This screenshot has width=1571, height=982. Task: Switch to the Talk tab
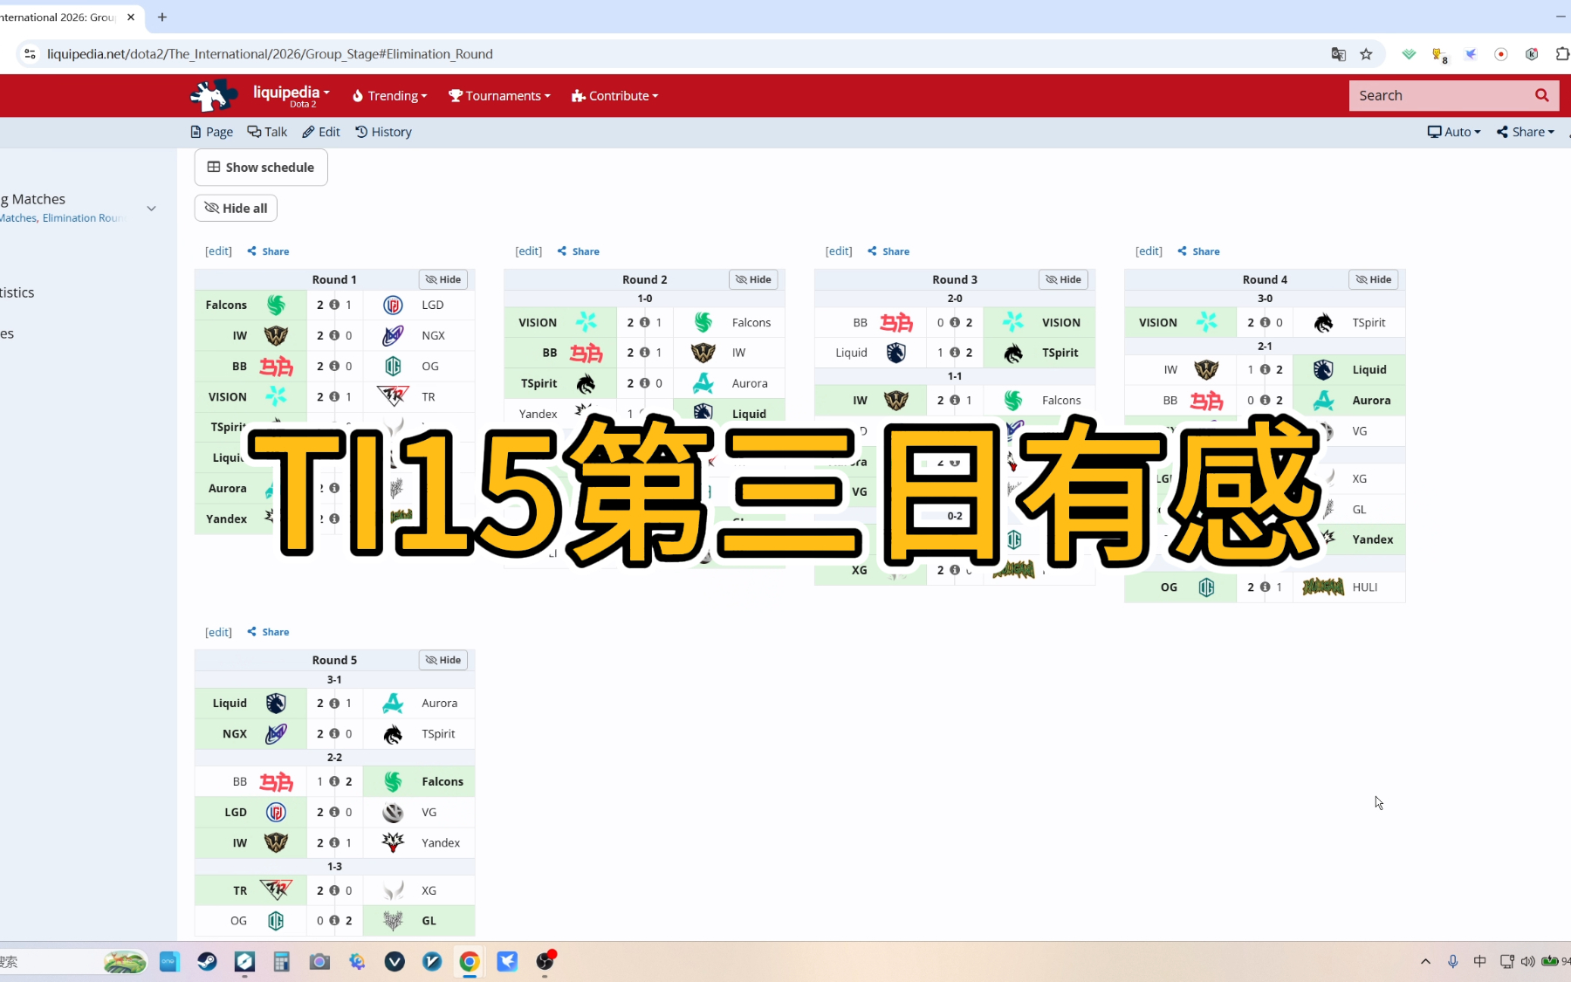[x=267, y=132]
